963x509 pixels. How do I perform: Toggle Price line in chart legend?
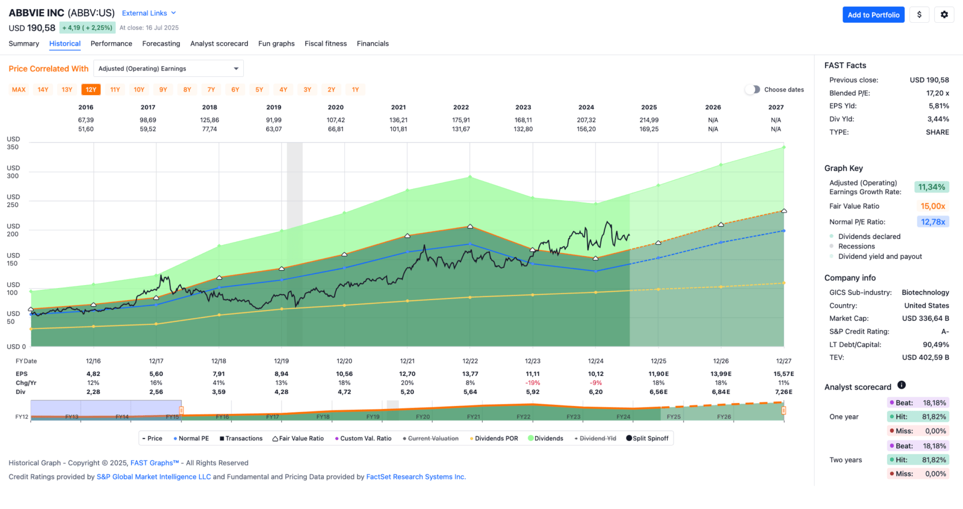tap(152, 439)
